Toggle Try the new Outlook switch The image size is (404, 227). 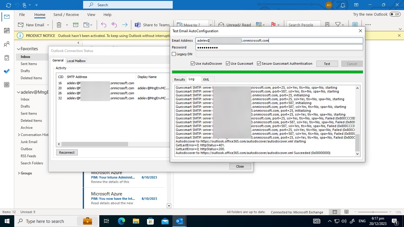point(395,14)
